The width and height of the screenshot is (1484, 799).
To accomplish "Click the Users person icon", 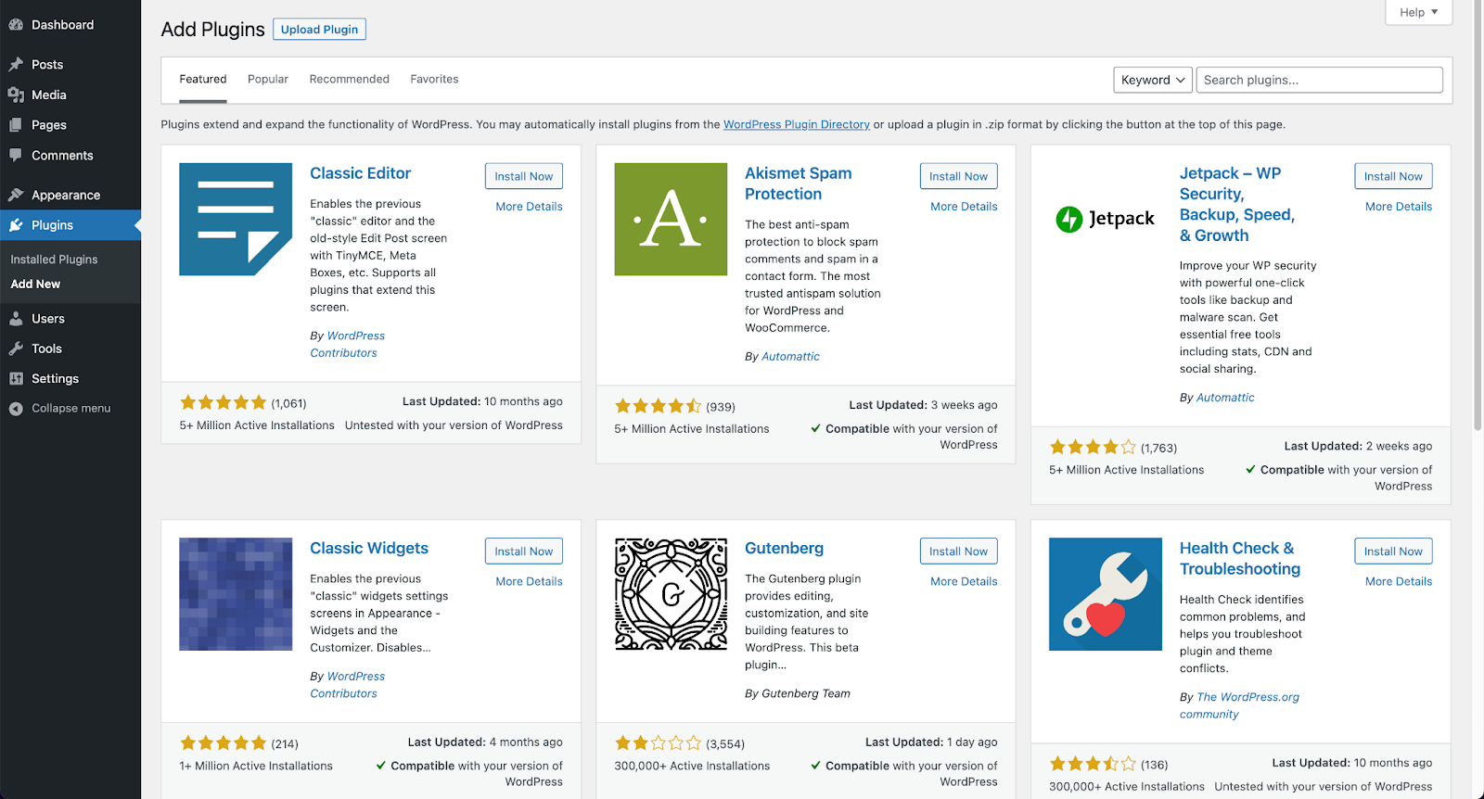I will coord(16,319).
